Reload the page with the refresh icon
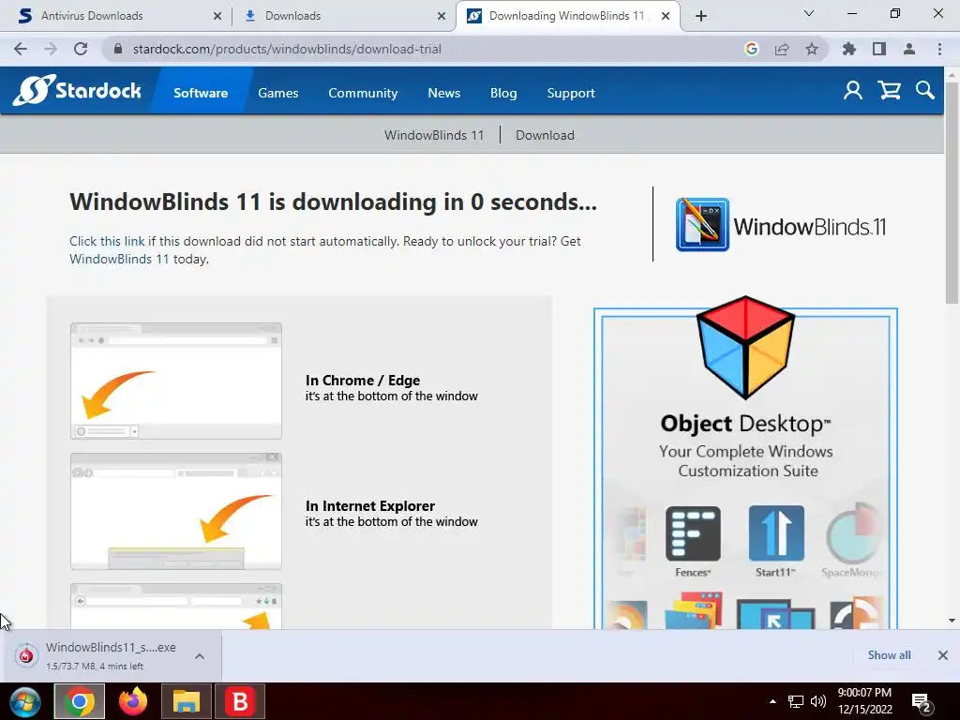Viewport: 960px width, 720px height. point(81,49)
